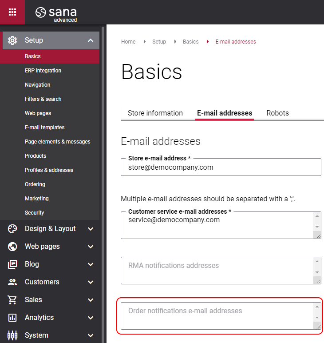Select the E-mail addresses tab

click(x=225, y=113)
